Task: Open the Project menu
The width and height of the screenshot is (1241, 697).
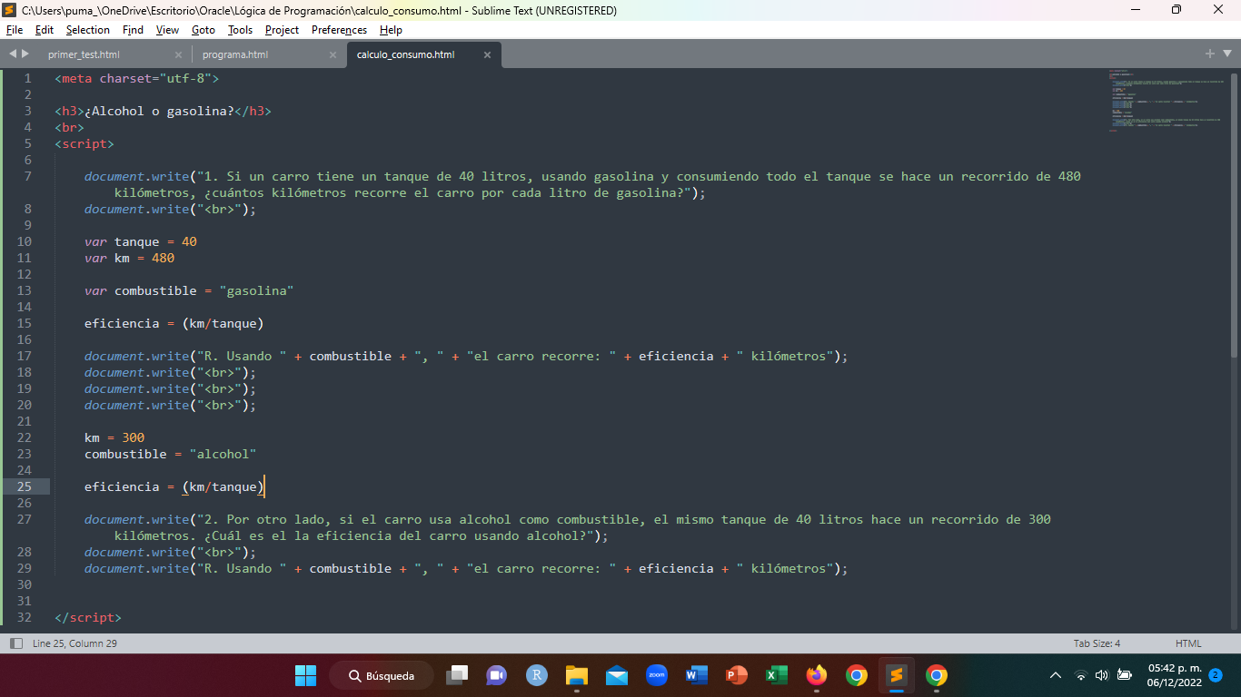Action: click(x=283, y=30)
